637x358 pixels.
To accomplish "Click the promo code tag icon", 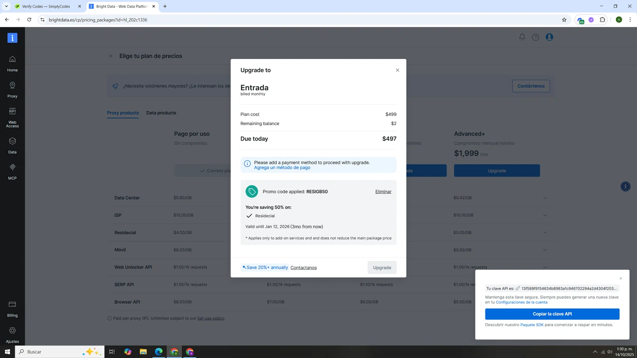I will 252,191.
